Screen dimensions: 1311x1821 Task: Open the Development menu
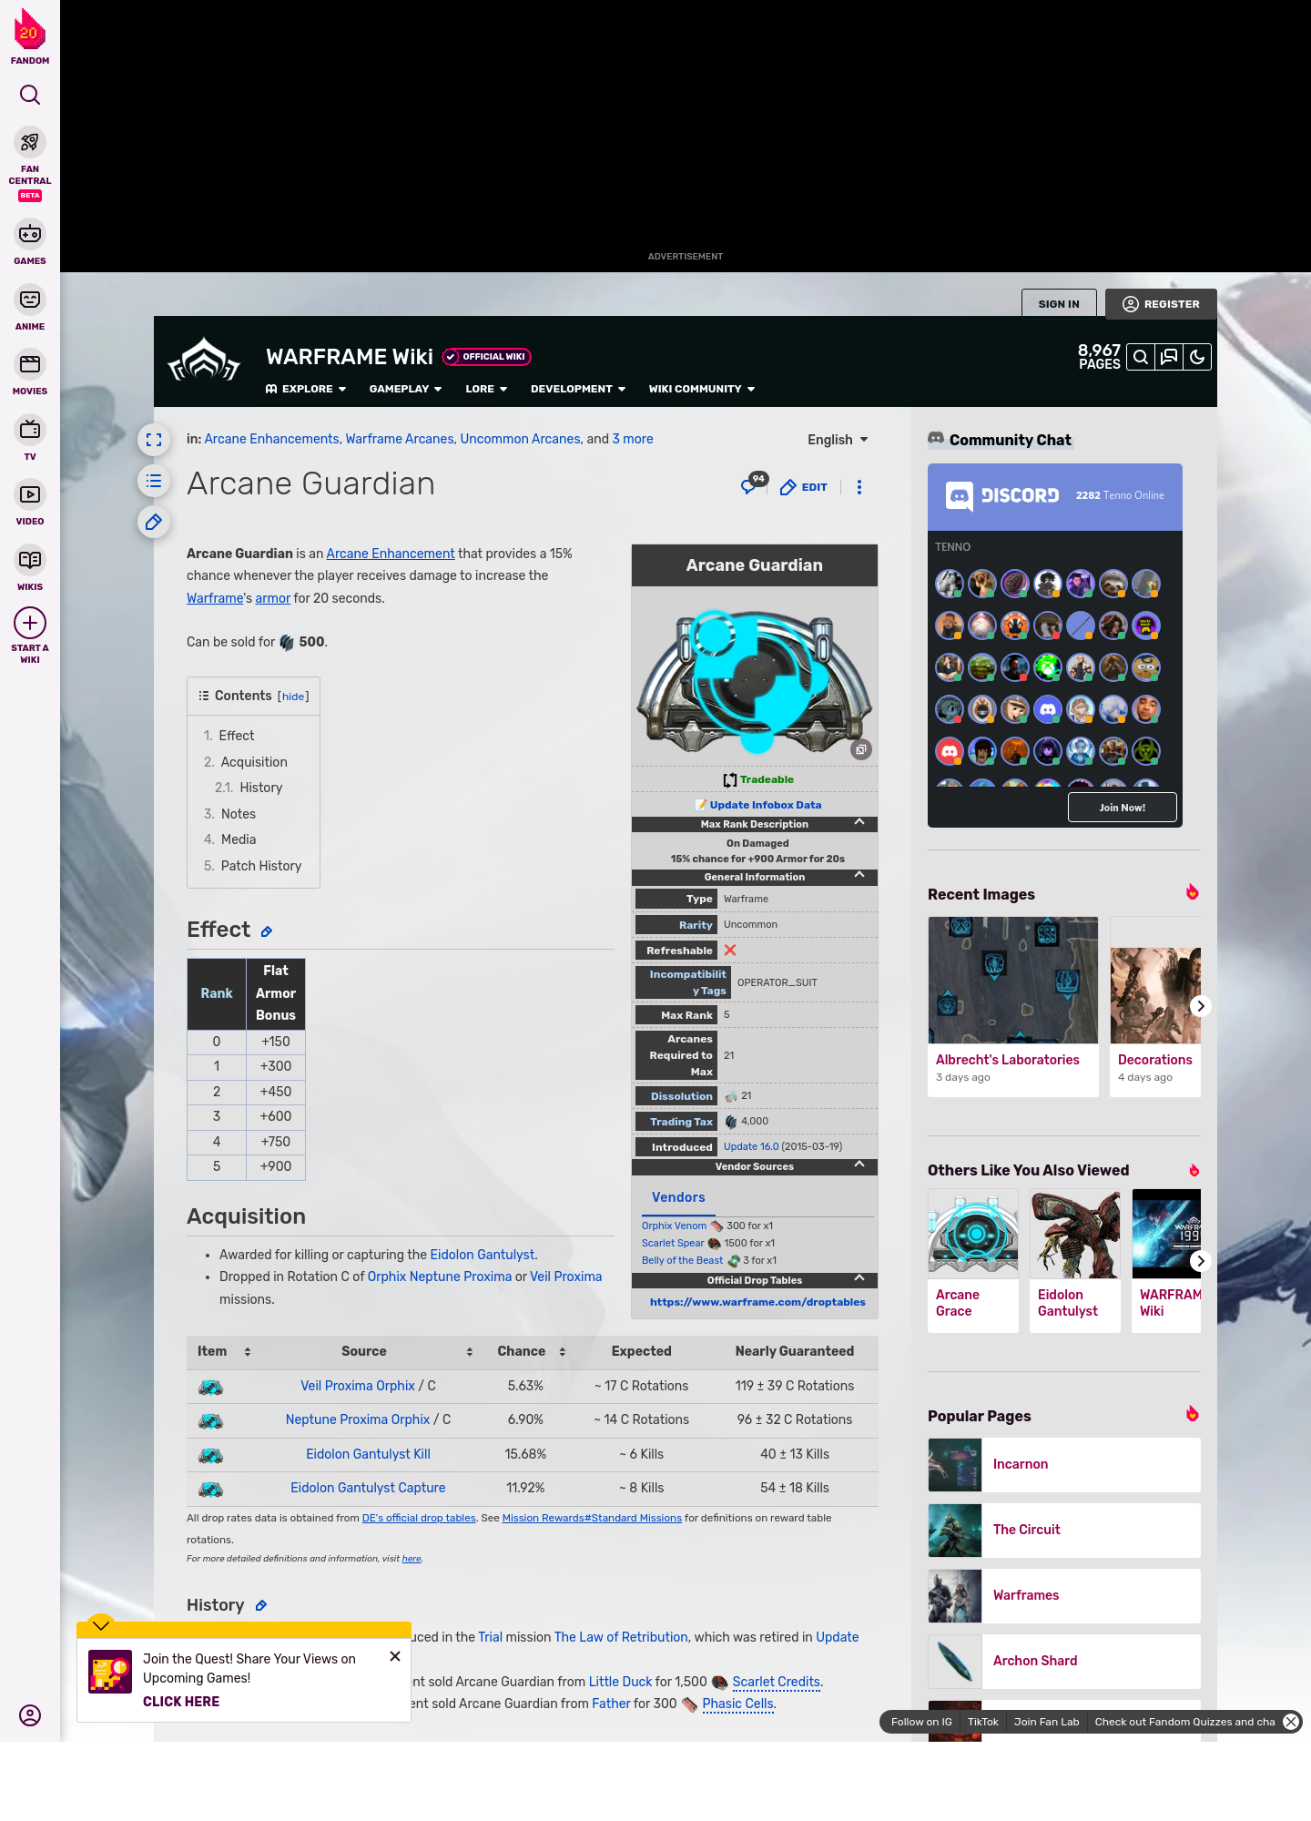[578, 389]
